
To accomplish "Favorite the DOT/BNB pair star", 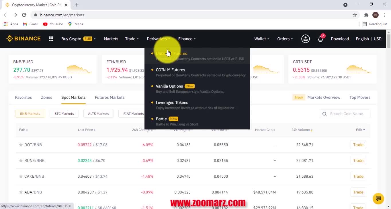I will (21, 145).
